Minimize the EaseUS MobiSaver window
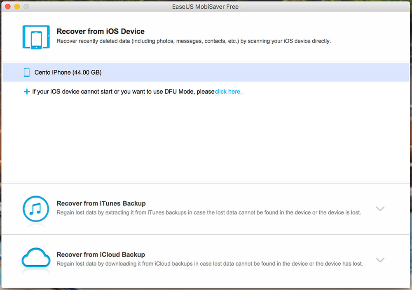 tap(17, 7)
